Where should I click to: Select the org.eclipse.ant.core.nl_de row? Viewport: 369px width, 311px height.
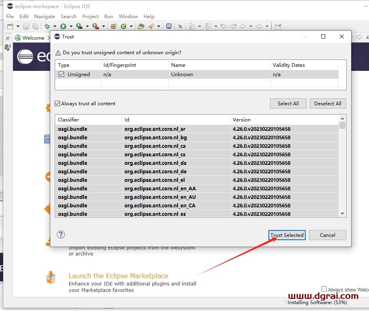[x=197, y=171]
